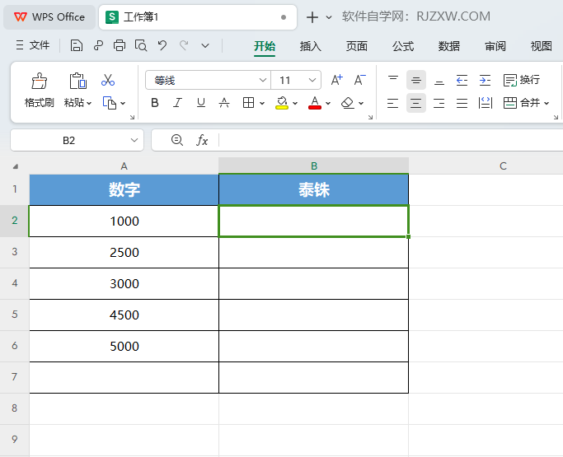Expand fill color dropdown arrow

click(x=295, y=103)
